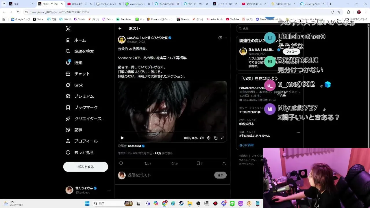Open Grok from the sidebar
The height and width of the screenshot is (208, 370).
[75, 85]
